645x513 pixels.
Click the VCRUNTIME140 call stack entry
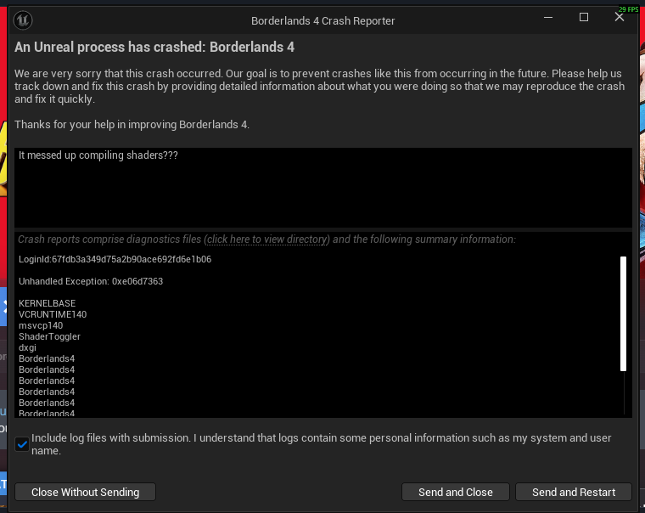coord(53,314)
